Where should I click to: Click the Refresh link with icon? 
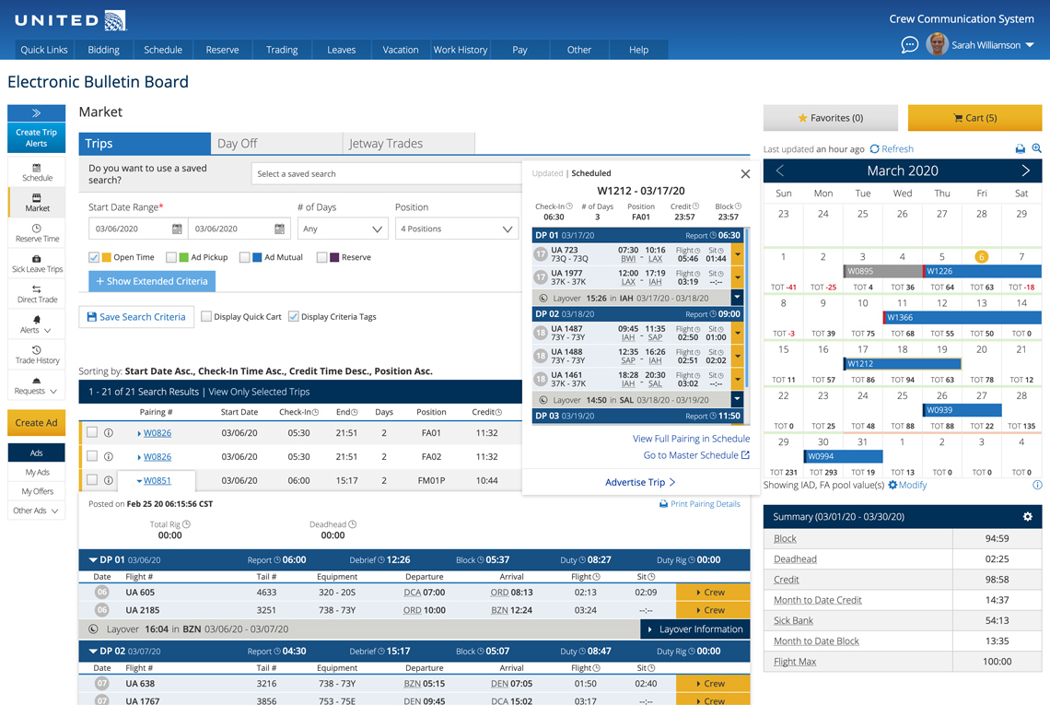click(x=892, y=148)
